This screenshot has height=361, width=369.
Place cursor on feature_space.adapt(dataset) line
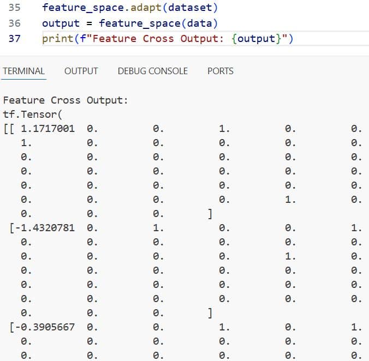click(130, 8)
